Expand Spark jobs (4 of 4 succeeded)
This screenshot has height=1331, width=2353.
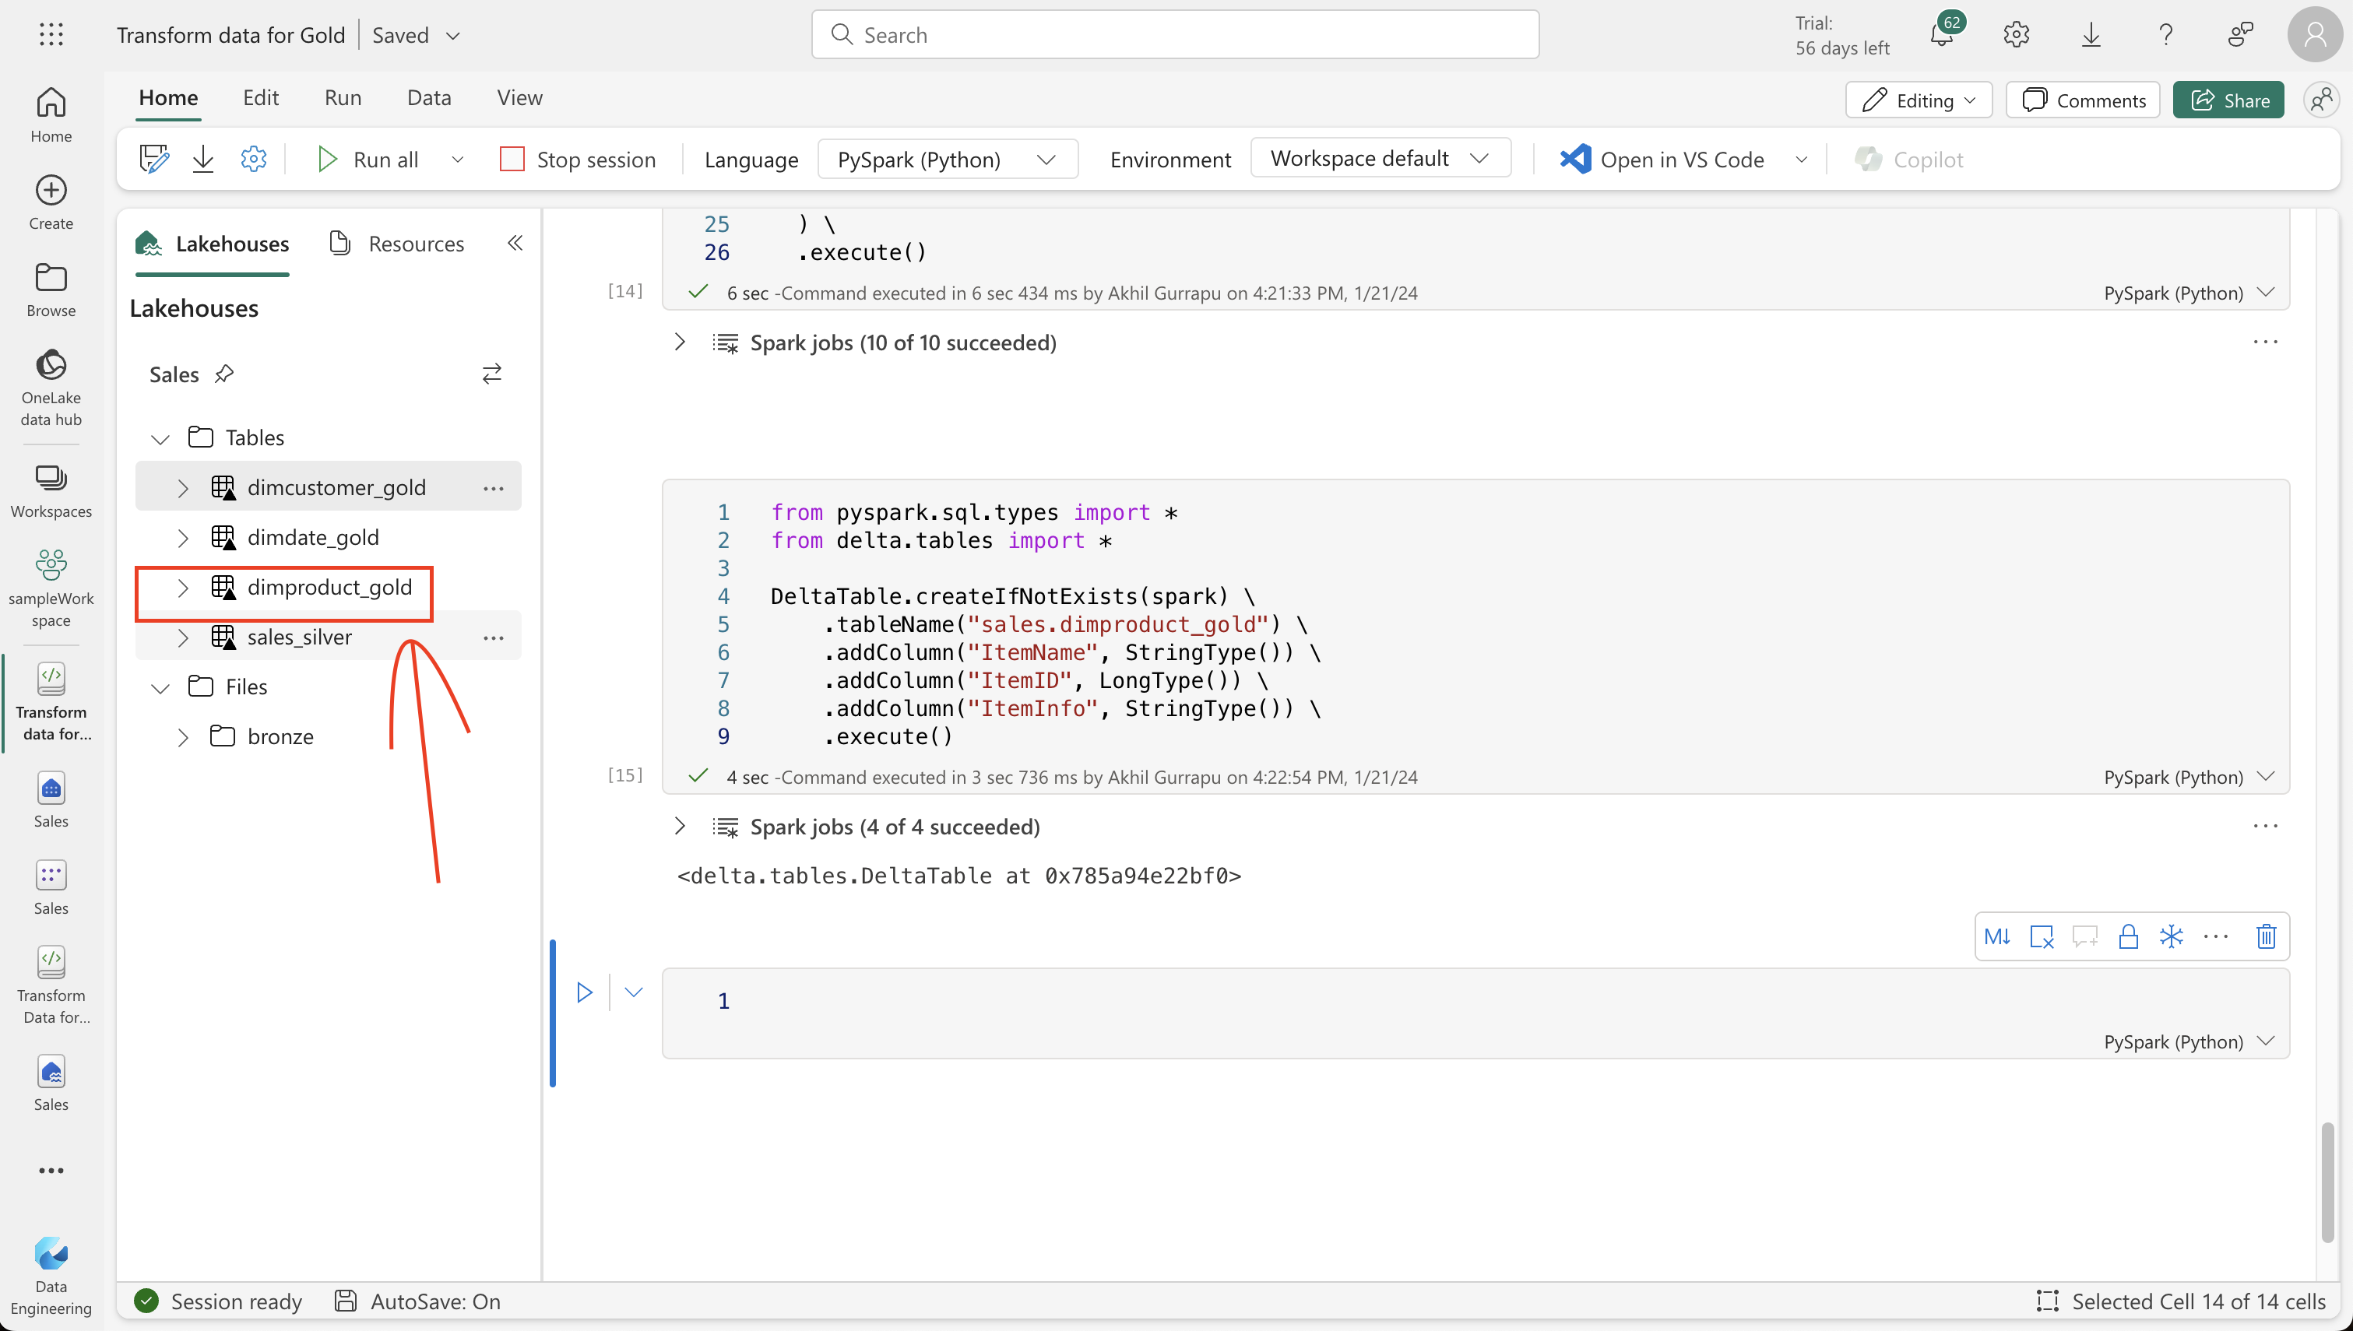click(679, 827)
